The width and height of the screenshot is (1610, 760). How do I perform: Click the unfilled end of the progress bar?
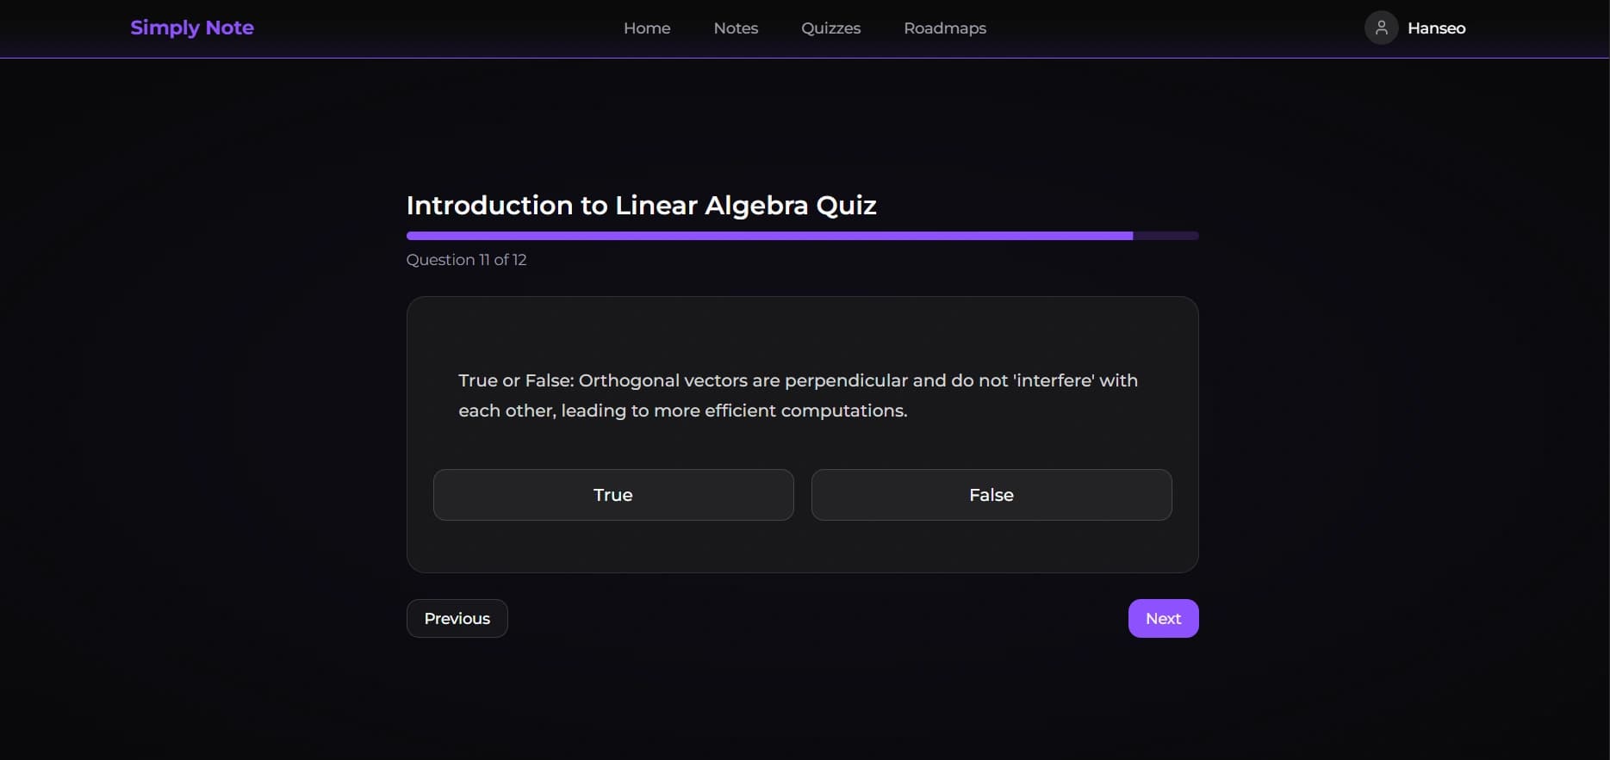[x=1166, y=236]
